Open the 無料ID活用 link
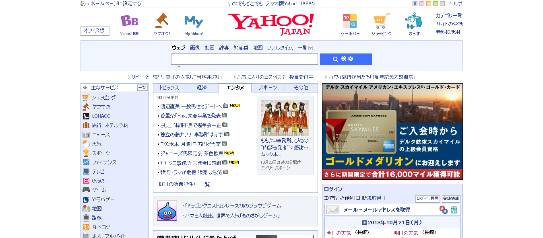 pos(448,32)
